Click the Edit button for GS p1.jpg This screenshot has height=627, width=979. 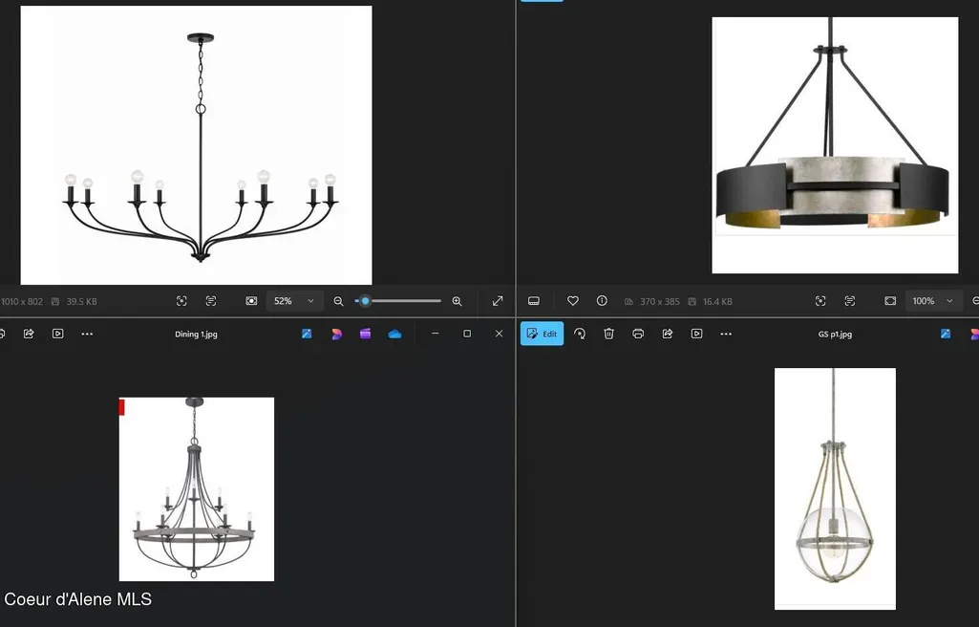pyautogui.click(x=542, y=334)
